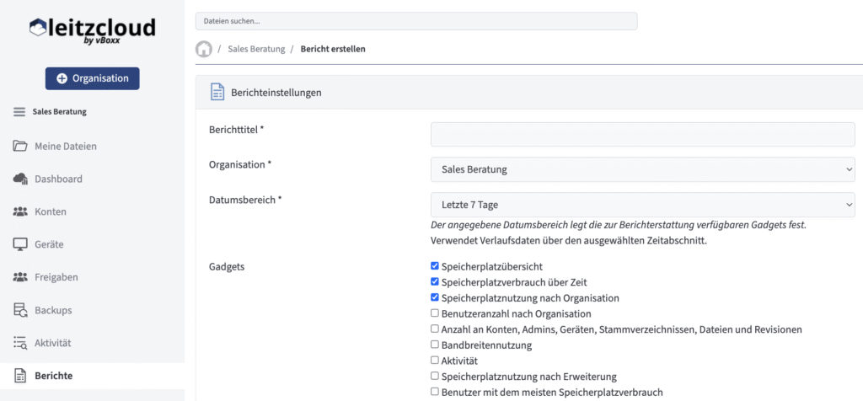Click the hamburger menu icon beside Sales Beratung
Viewport: 863px width, 401px height.
click(x=19, y=111)
